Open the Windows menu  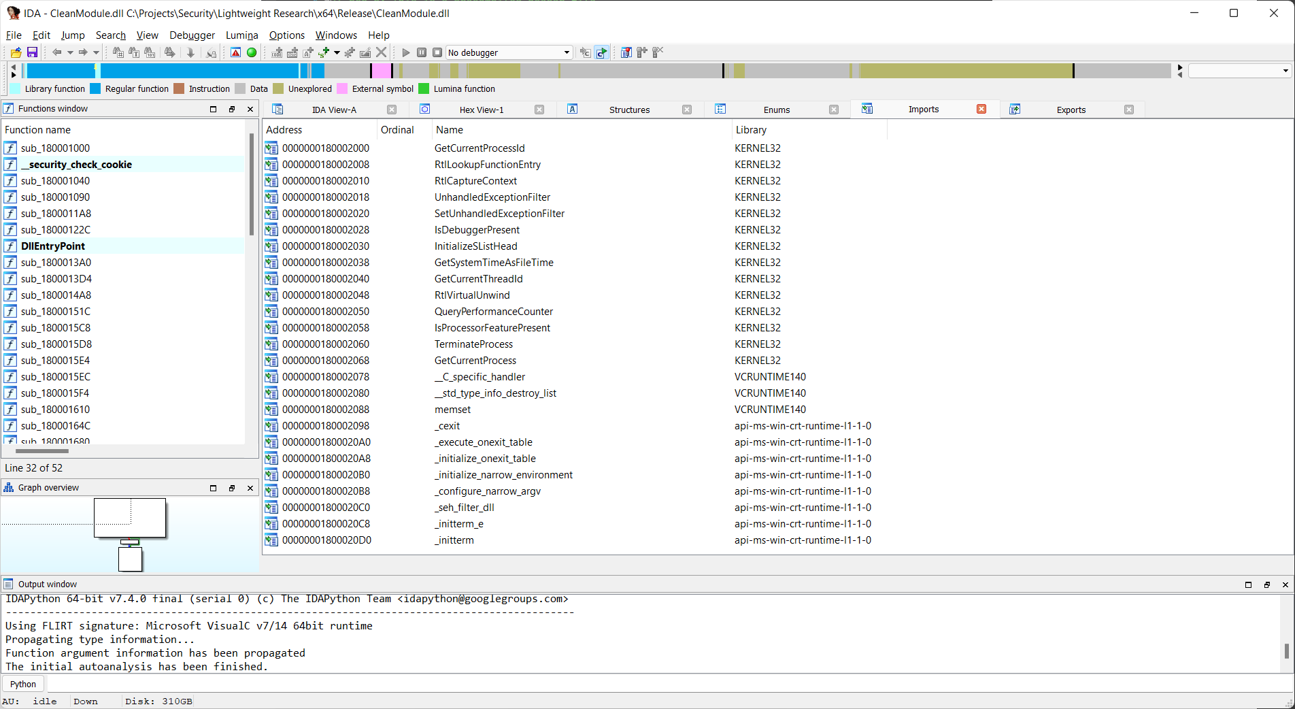[x=336, y=35]
